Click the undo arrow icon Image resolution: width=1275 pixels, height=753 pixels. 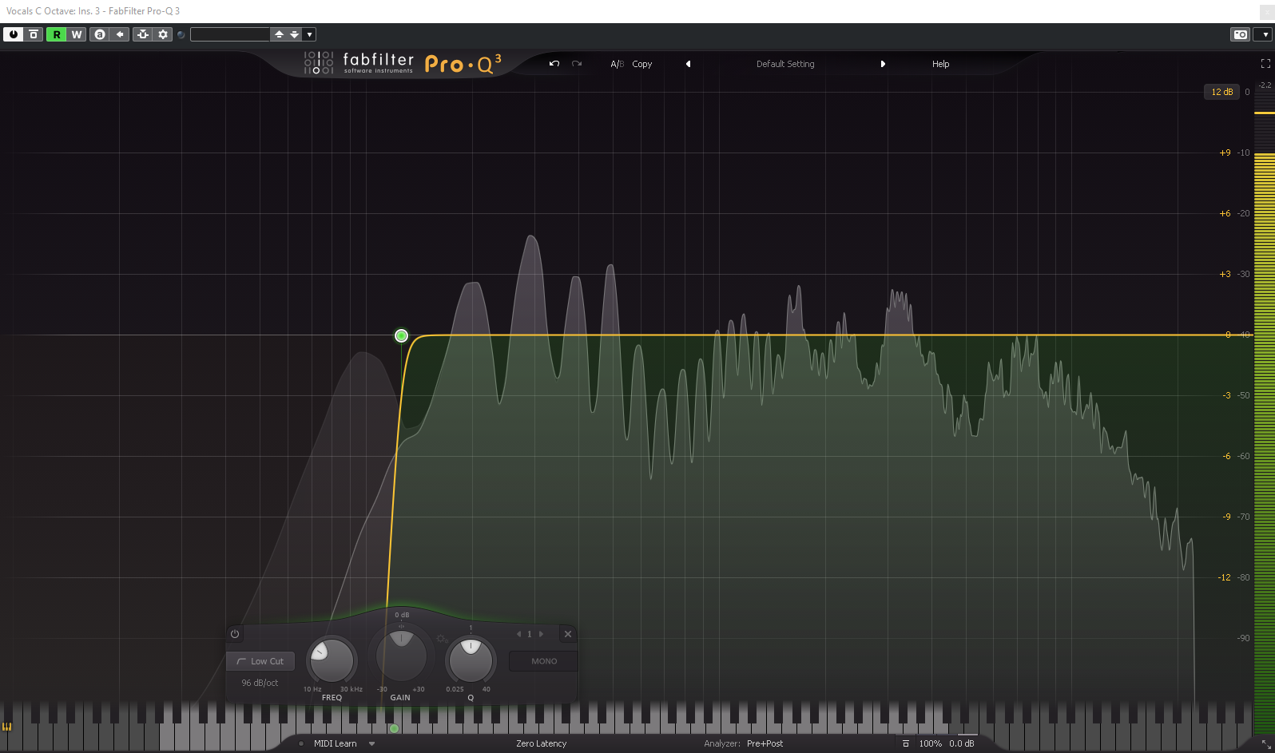coord(554,64)
